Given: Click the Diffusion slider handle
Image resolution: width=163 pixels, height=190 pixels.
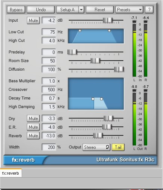Looking at the screenshot, I should point(119,69).
